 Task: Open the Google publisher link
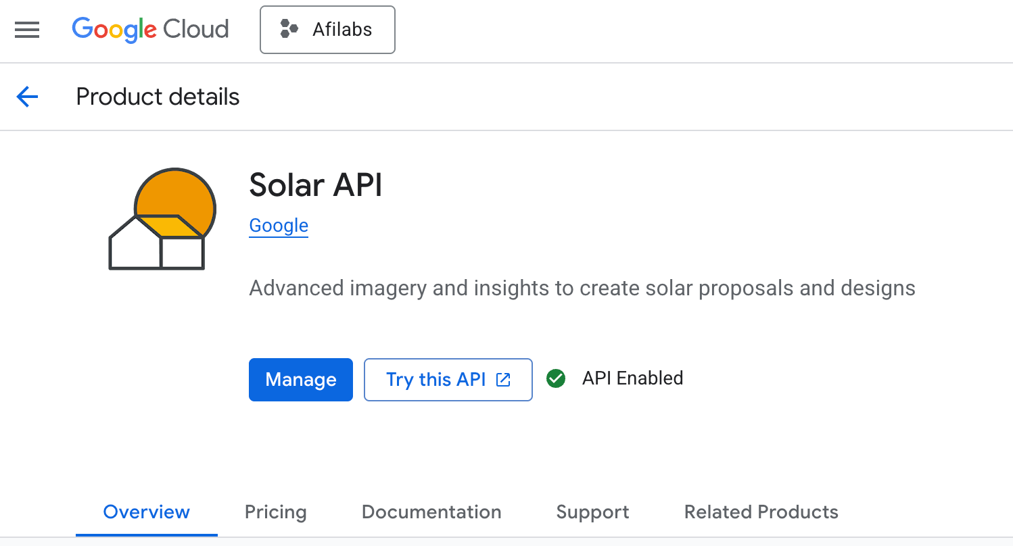pos(278,225)
